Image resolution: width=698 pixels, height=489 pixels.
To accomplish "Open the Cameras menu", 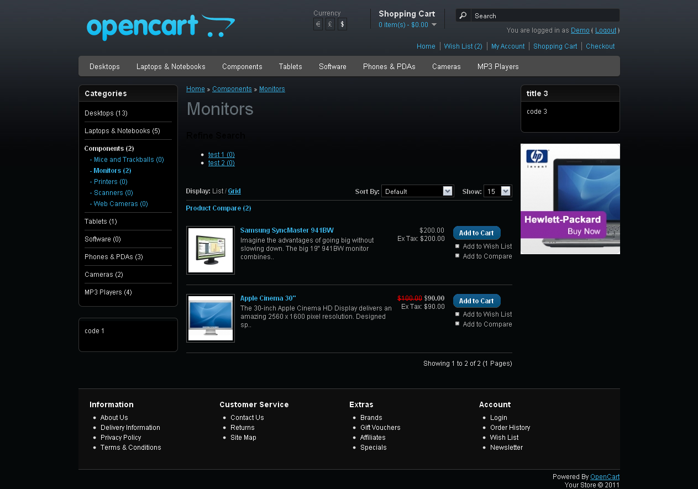I will (x=447, y=66).
